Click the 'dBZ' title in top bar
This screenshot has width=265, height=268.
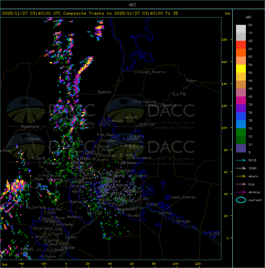pyautogui.click(x=132, y=5)
